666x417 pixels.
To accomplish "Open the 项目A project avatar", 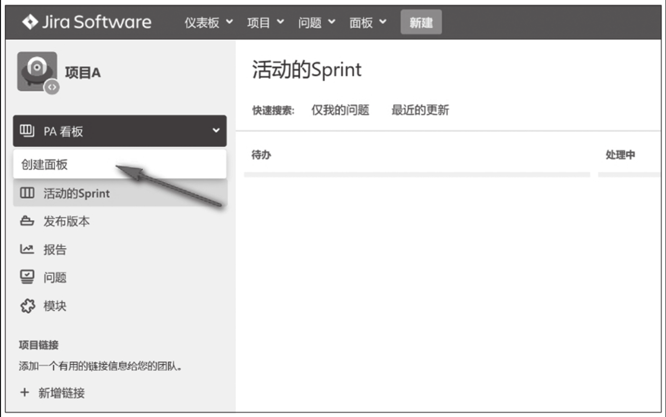I will coord(37,72).
